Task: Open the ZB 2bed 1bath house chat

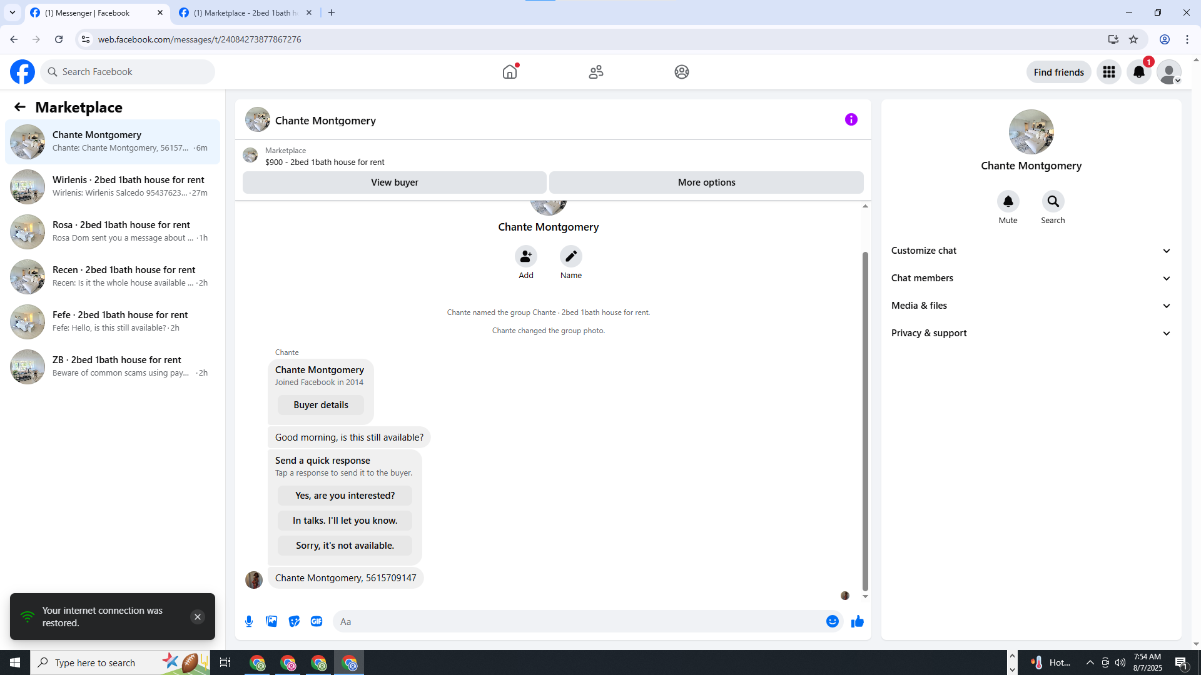Action: tap(113, 367)
